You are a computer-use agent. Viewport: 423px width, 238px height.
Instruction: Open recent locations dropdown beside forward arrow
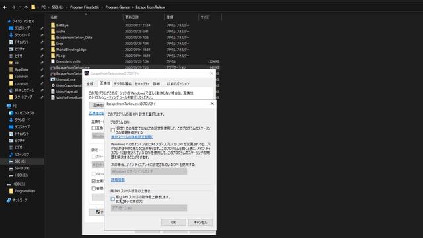coord(20,7)
